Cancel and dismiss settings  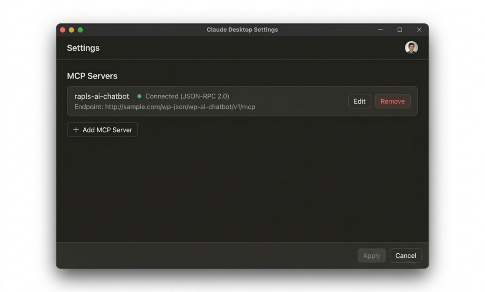405,256
